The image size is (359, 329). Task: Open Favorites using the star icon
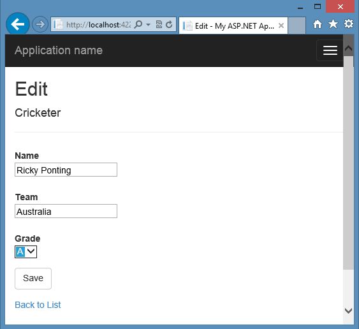pos(333,24)
